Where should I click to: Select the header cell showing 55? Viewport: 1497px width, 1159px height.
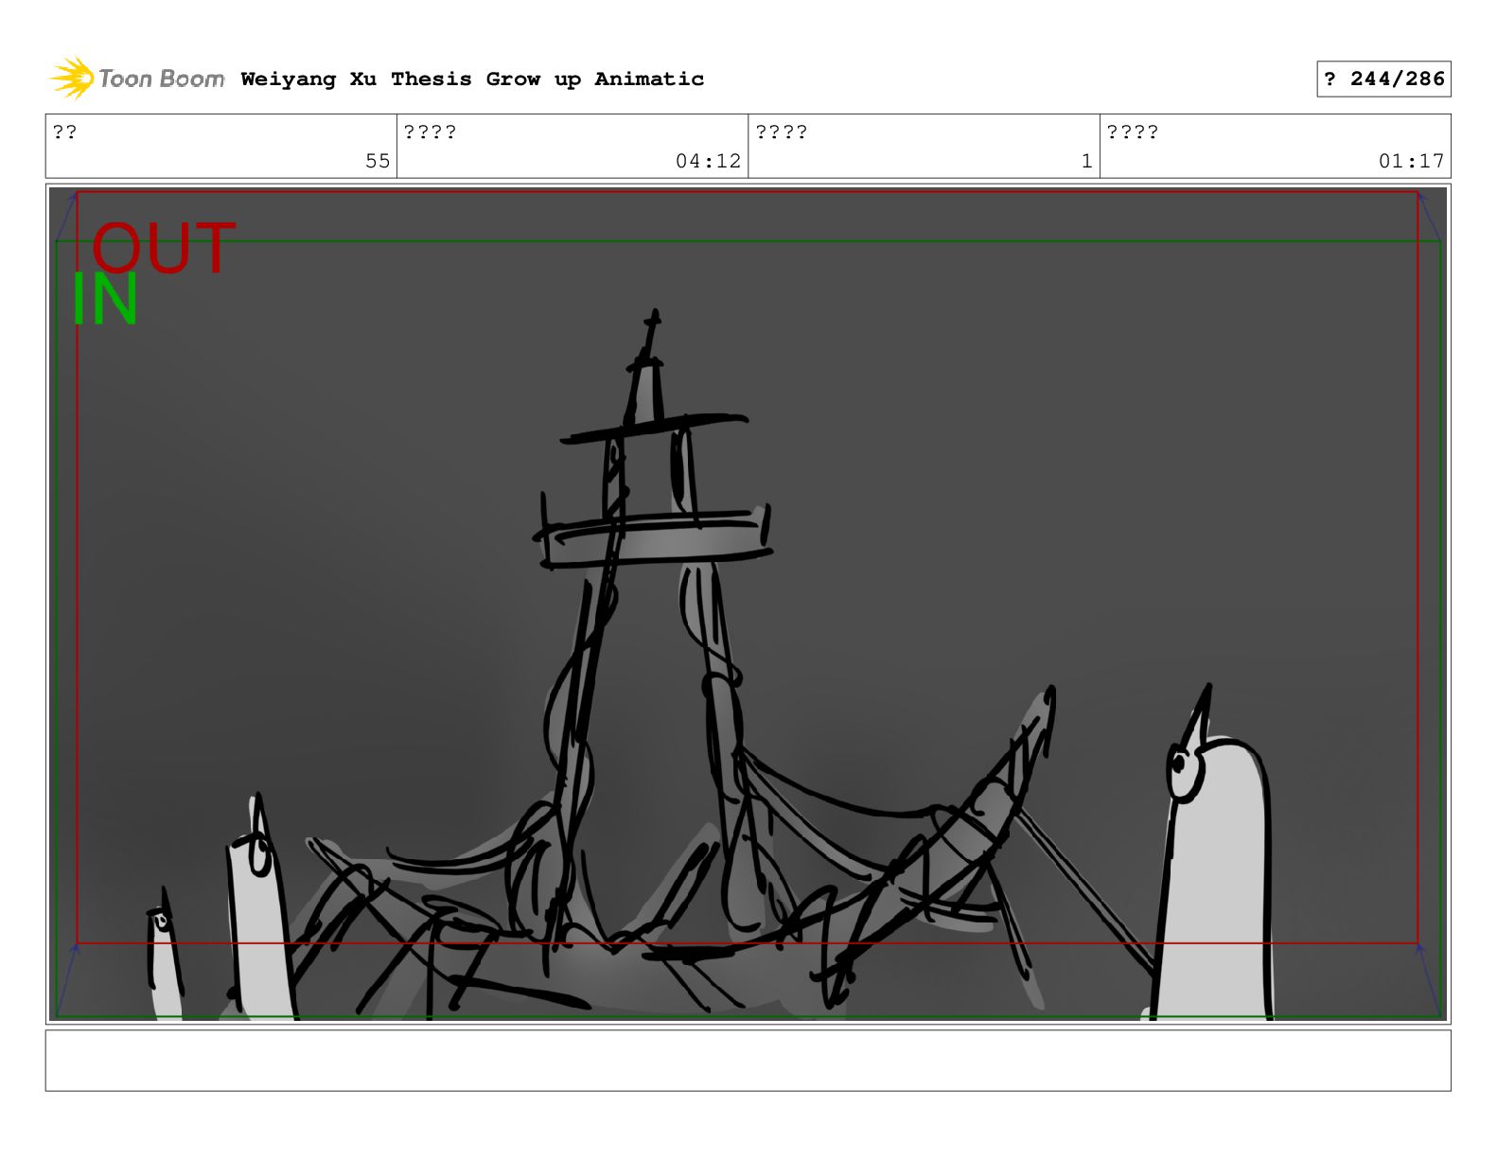click(221, 147)
